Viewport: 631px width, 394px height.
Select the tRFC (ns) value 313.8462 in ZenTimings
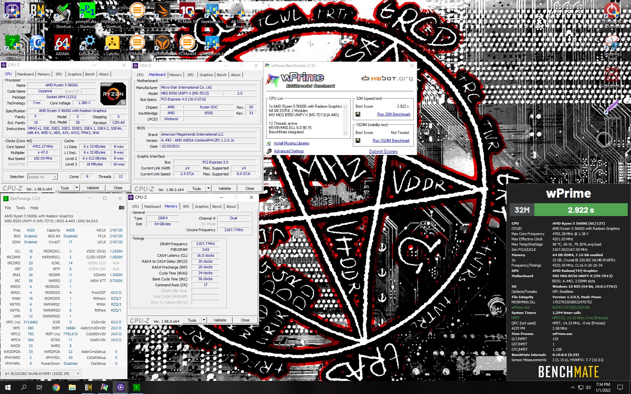click(31, 322)
